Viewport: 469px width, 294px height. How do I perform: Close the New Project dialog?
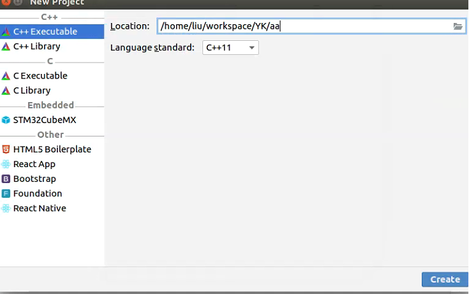[6, 3]
